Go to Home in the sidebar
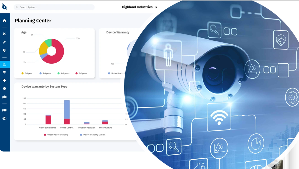The width and height of the screenshot is (299, 169). tap(4, 20)
